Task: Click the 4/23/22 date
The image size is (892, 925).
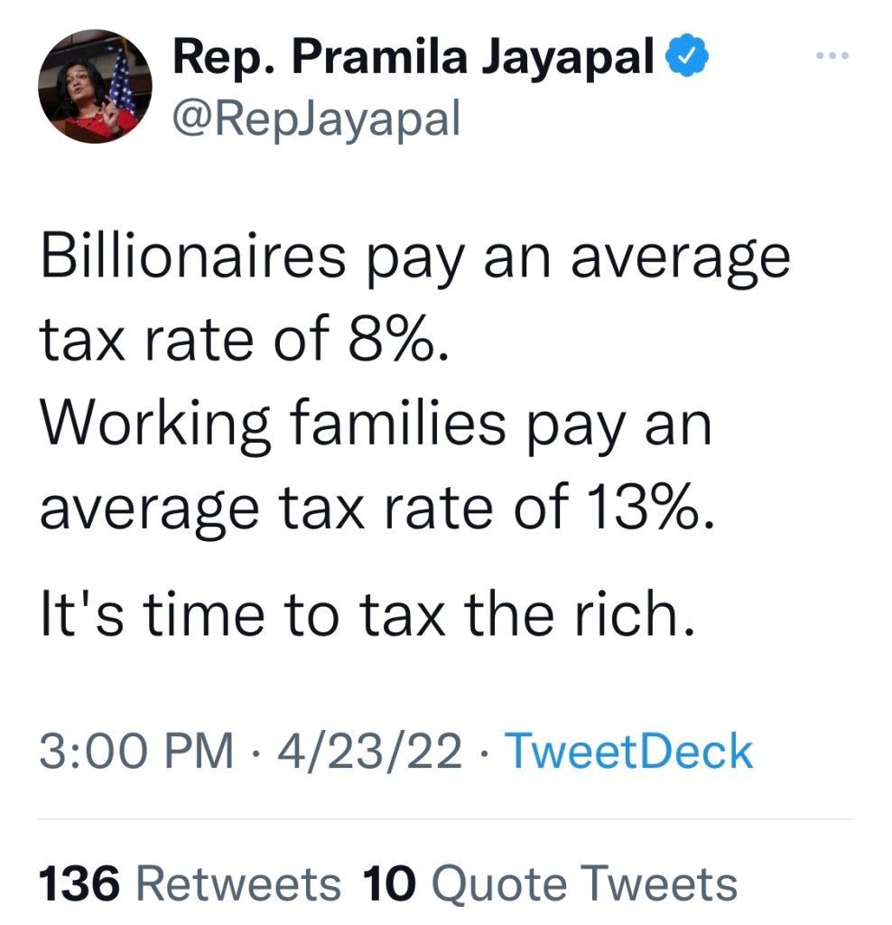Action: tap(371, 752)
